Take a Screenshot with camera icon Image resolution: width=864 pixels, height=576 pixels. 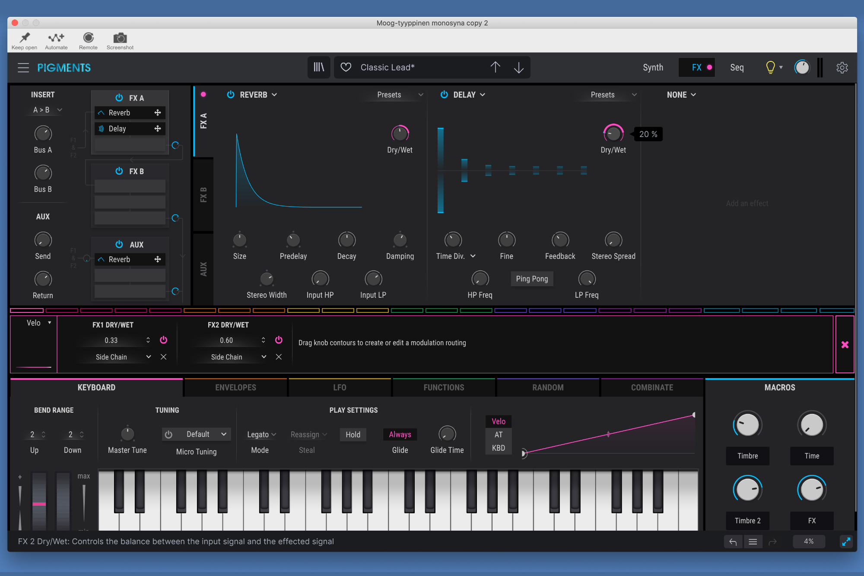tap(120, 38)
